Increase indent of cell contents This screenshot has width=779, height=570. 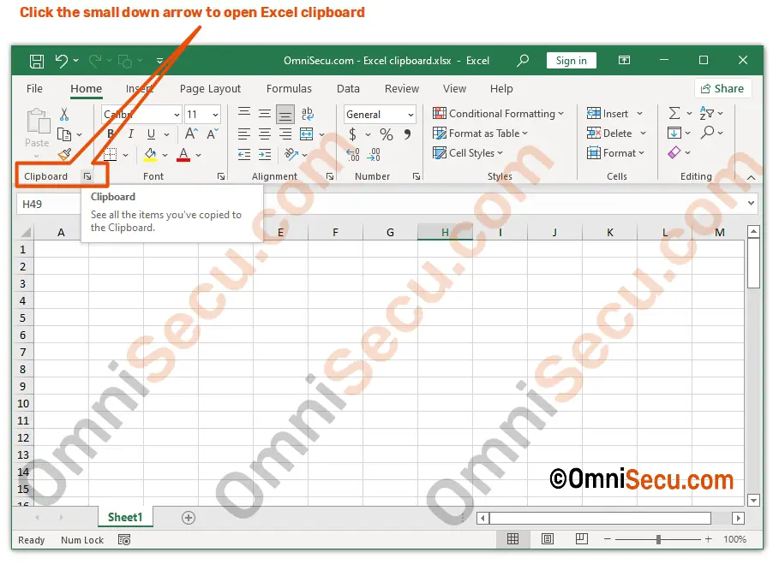[265, 155]
